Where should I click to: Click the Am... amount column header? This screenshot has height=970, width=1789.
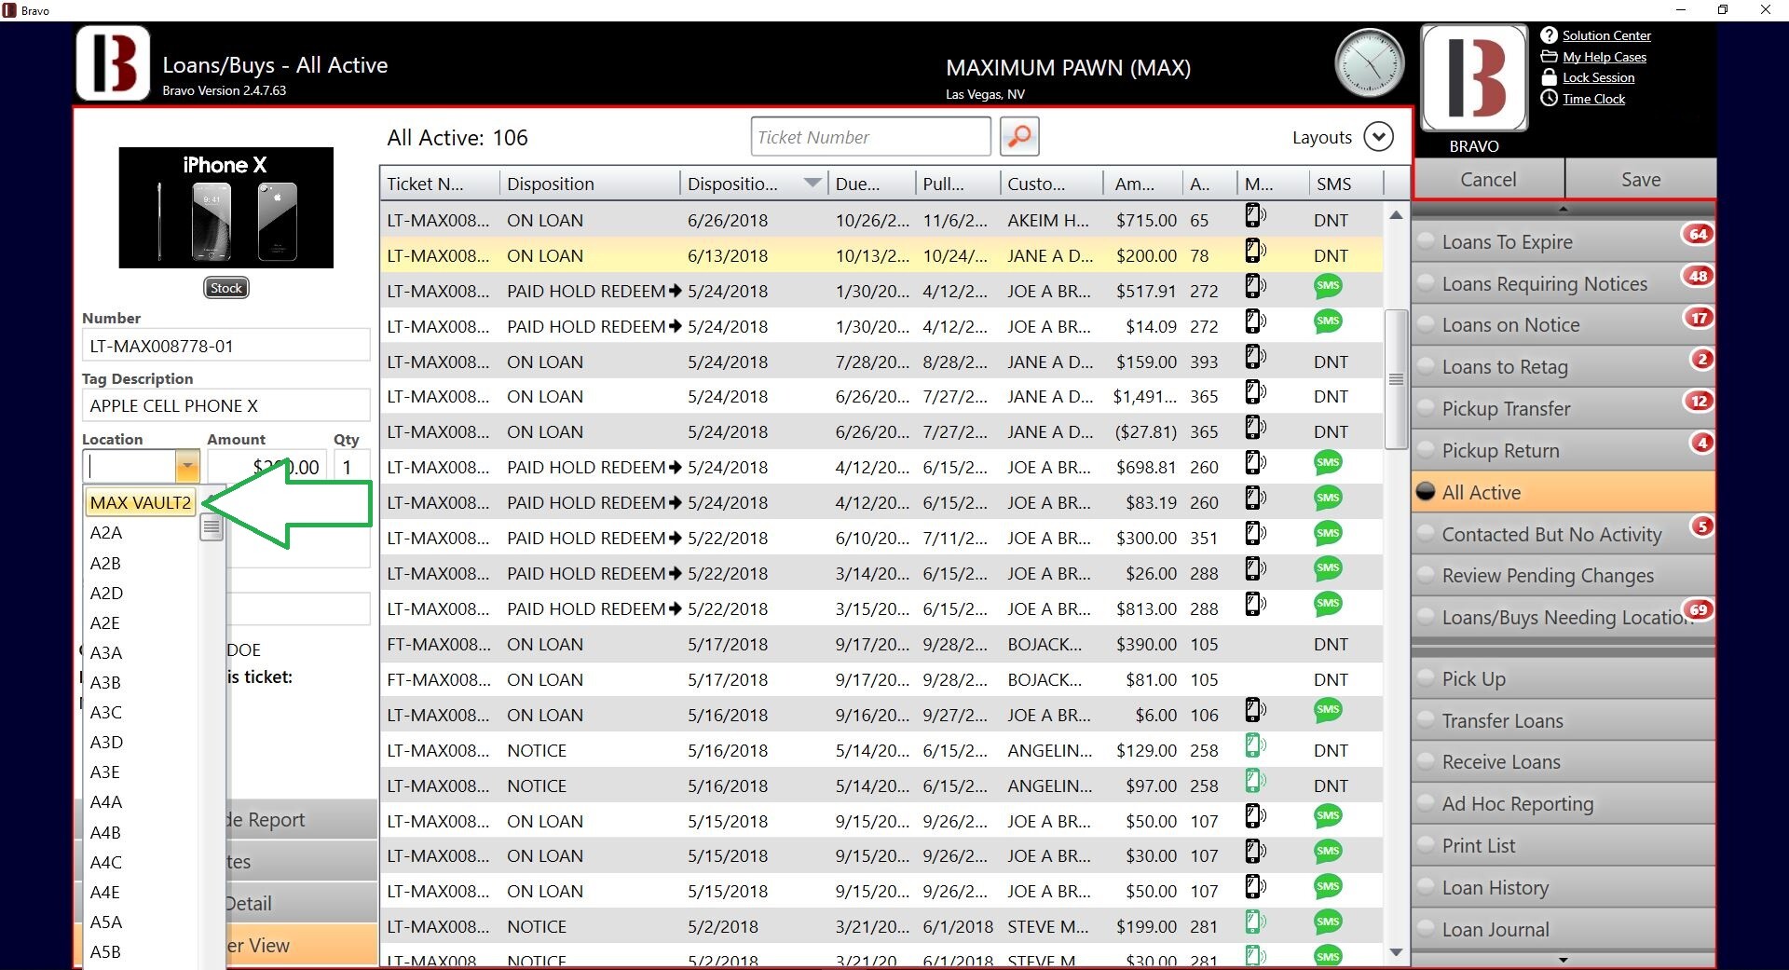1142,184
